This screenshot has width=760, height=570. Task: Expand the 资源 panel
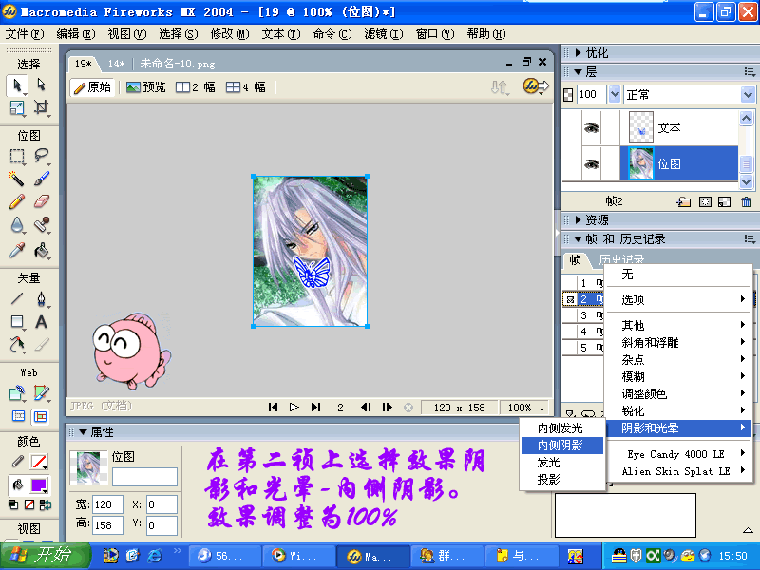578,220
